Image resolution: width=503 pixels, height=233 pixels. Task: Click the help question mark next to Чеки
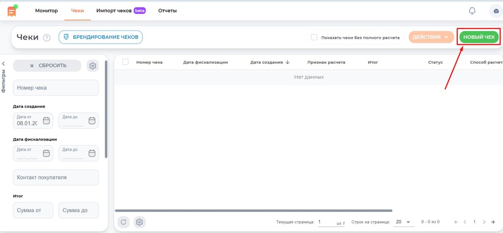coord(47,38)
